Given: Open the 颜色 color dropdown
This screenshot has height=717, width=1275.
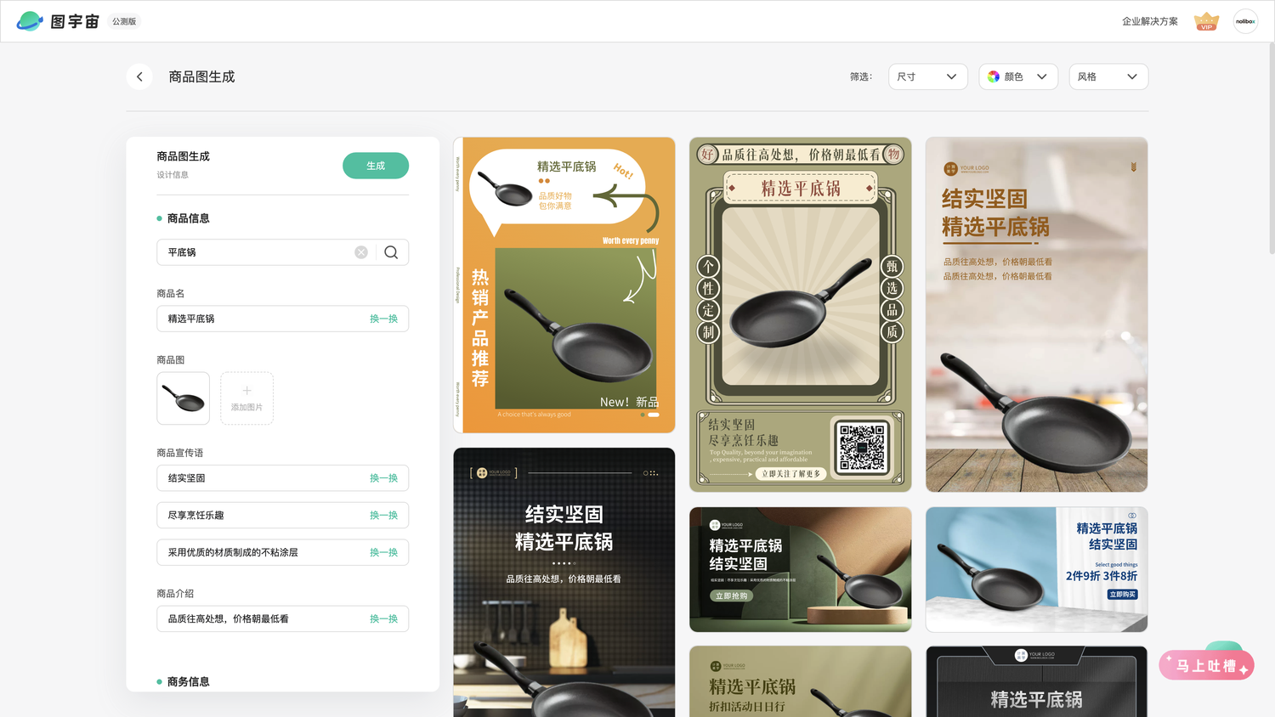Looking at the screenshot, I should [1018, 76].
